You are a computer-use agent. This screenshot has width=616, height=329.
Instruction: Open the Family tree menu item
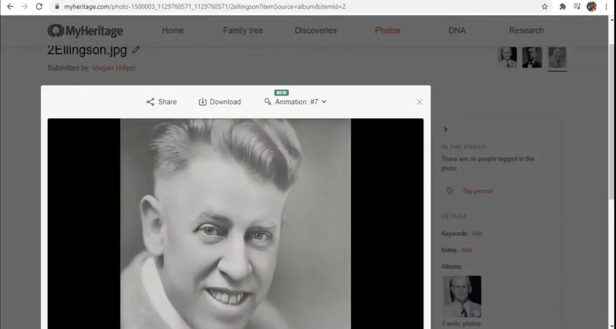point(243,30)
